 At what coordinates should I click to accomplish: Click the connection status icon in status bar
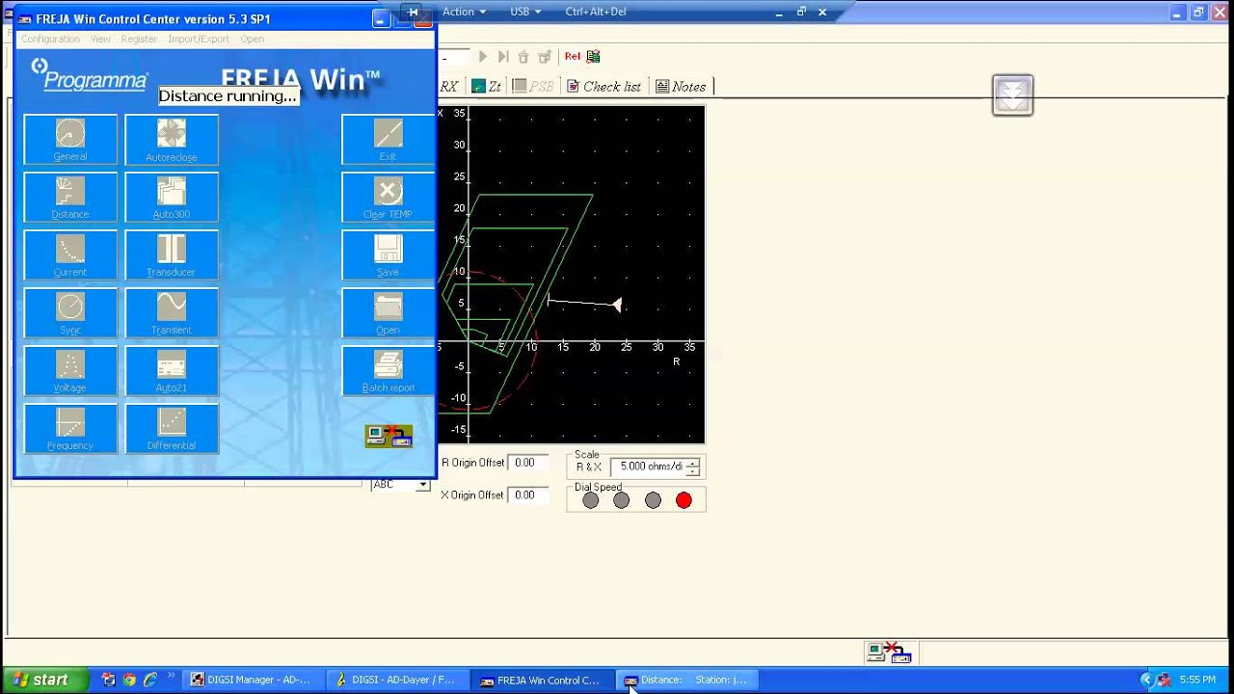pos(889,653)
